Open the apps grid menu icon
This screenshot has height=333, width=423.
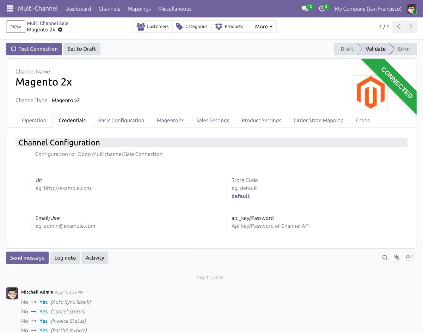click(x=10, y=8)
